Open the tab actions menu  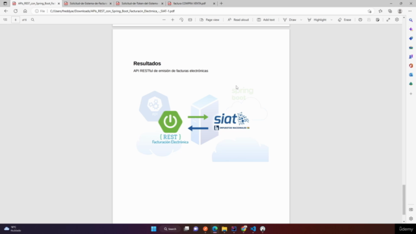pos(5,3)
